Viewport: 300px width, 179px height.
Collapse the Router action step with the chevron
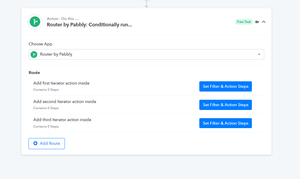(264, 22)
